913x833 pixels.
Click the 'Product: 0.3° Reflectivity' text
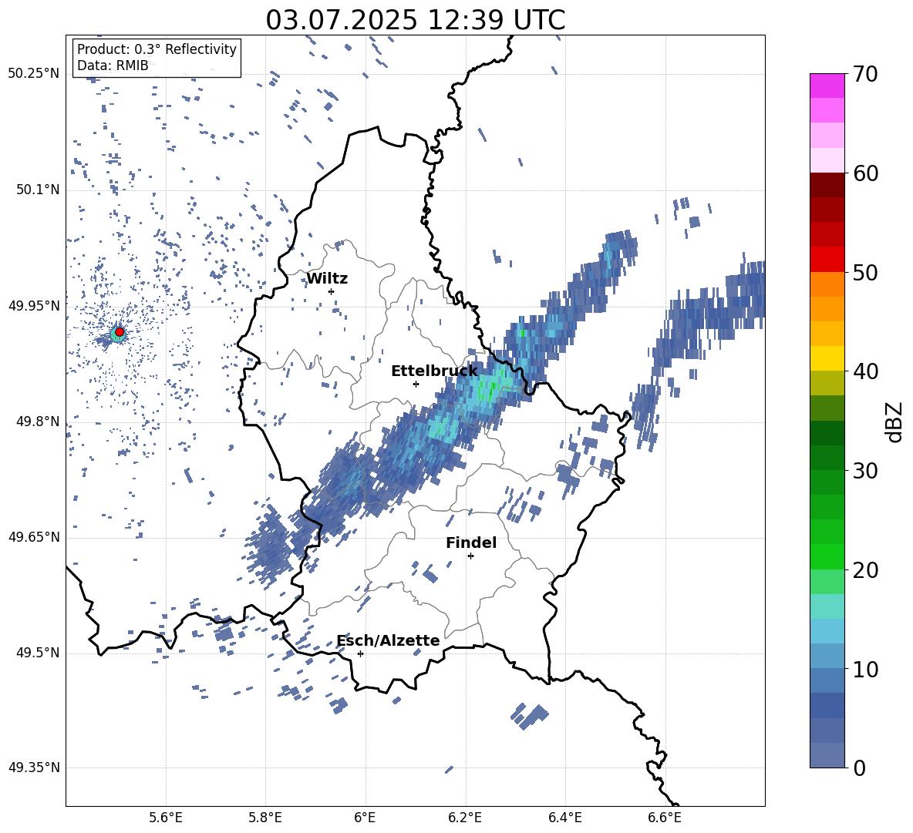[157, 49]
